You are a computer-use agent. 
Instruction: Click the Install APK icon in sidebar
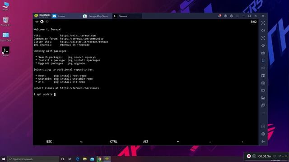[263, 76]
